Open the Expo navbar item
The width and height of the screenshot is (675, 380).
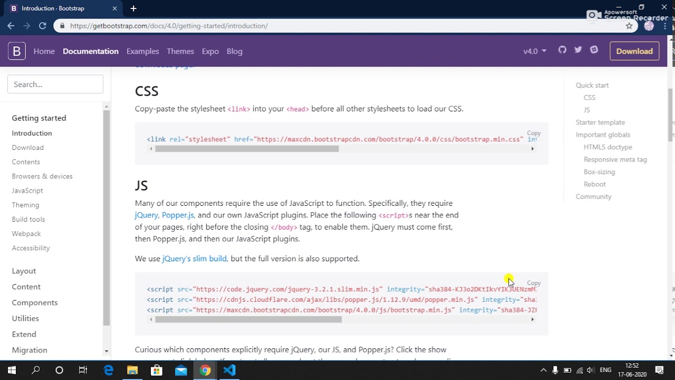point(210,51)
